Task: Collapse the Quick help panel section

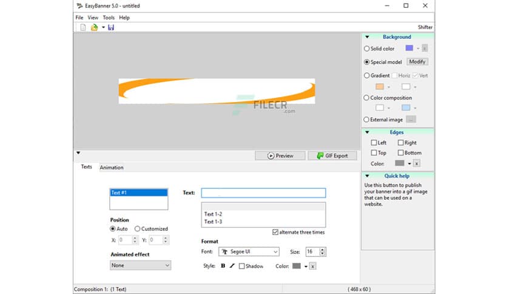Action: coord(367,176)
